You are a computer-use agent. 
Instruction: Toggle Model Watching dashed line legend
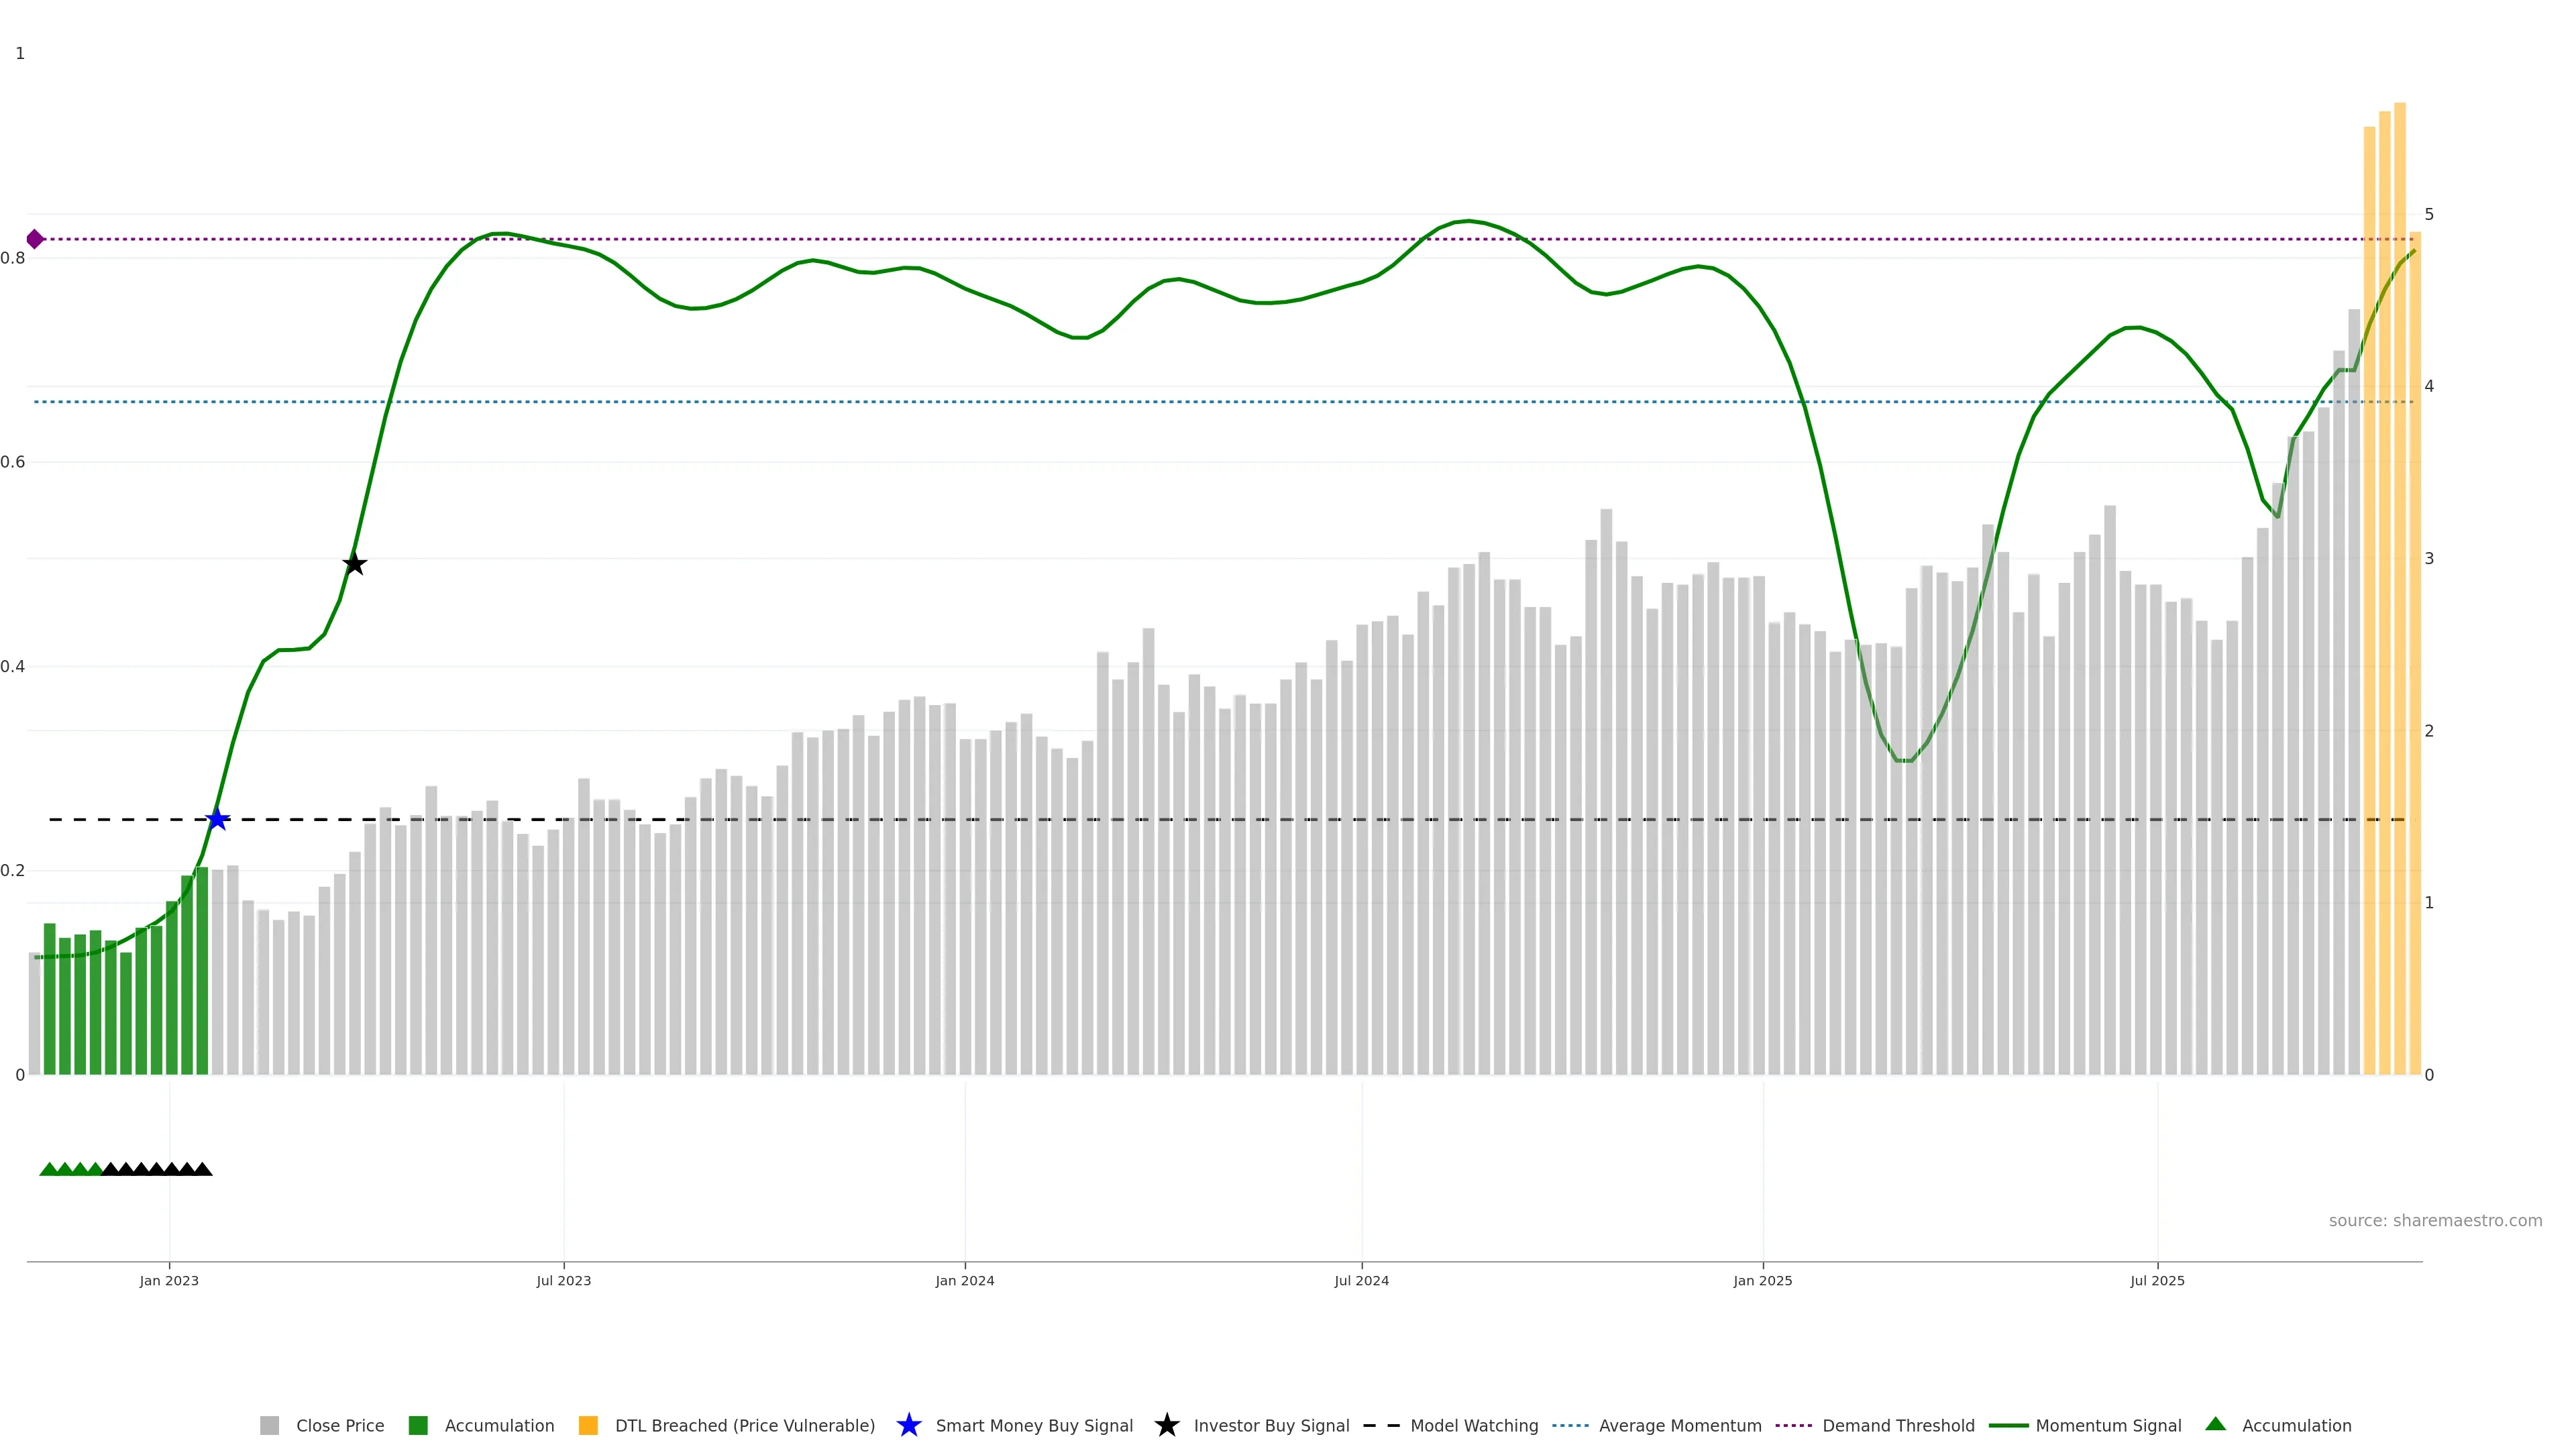click(1473, 1425)
